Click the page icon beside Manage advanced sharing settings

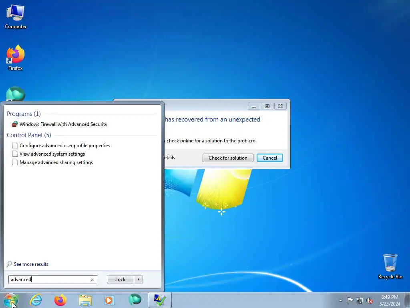pos(15,162)
